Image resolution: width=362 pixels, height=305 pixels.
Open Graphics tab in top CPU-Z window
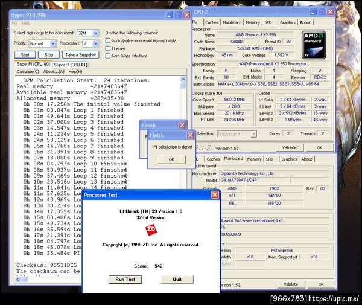pos(287,22)
